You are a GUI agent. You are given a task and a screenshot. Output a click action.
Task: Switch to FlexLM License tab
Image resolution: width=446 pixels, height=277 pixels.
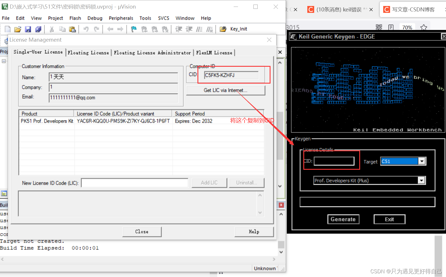click(214, 53)
